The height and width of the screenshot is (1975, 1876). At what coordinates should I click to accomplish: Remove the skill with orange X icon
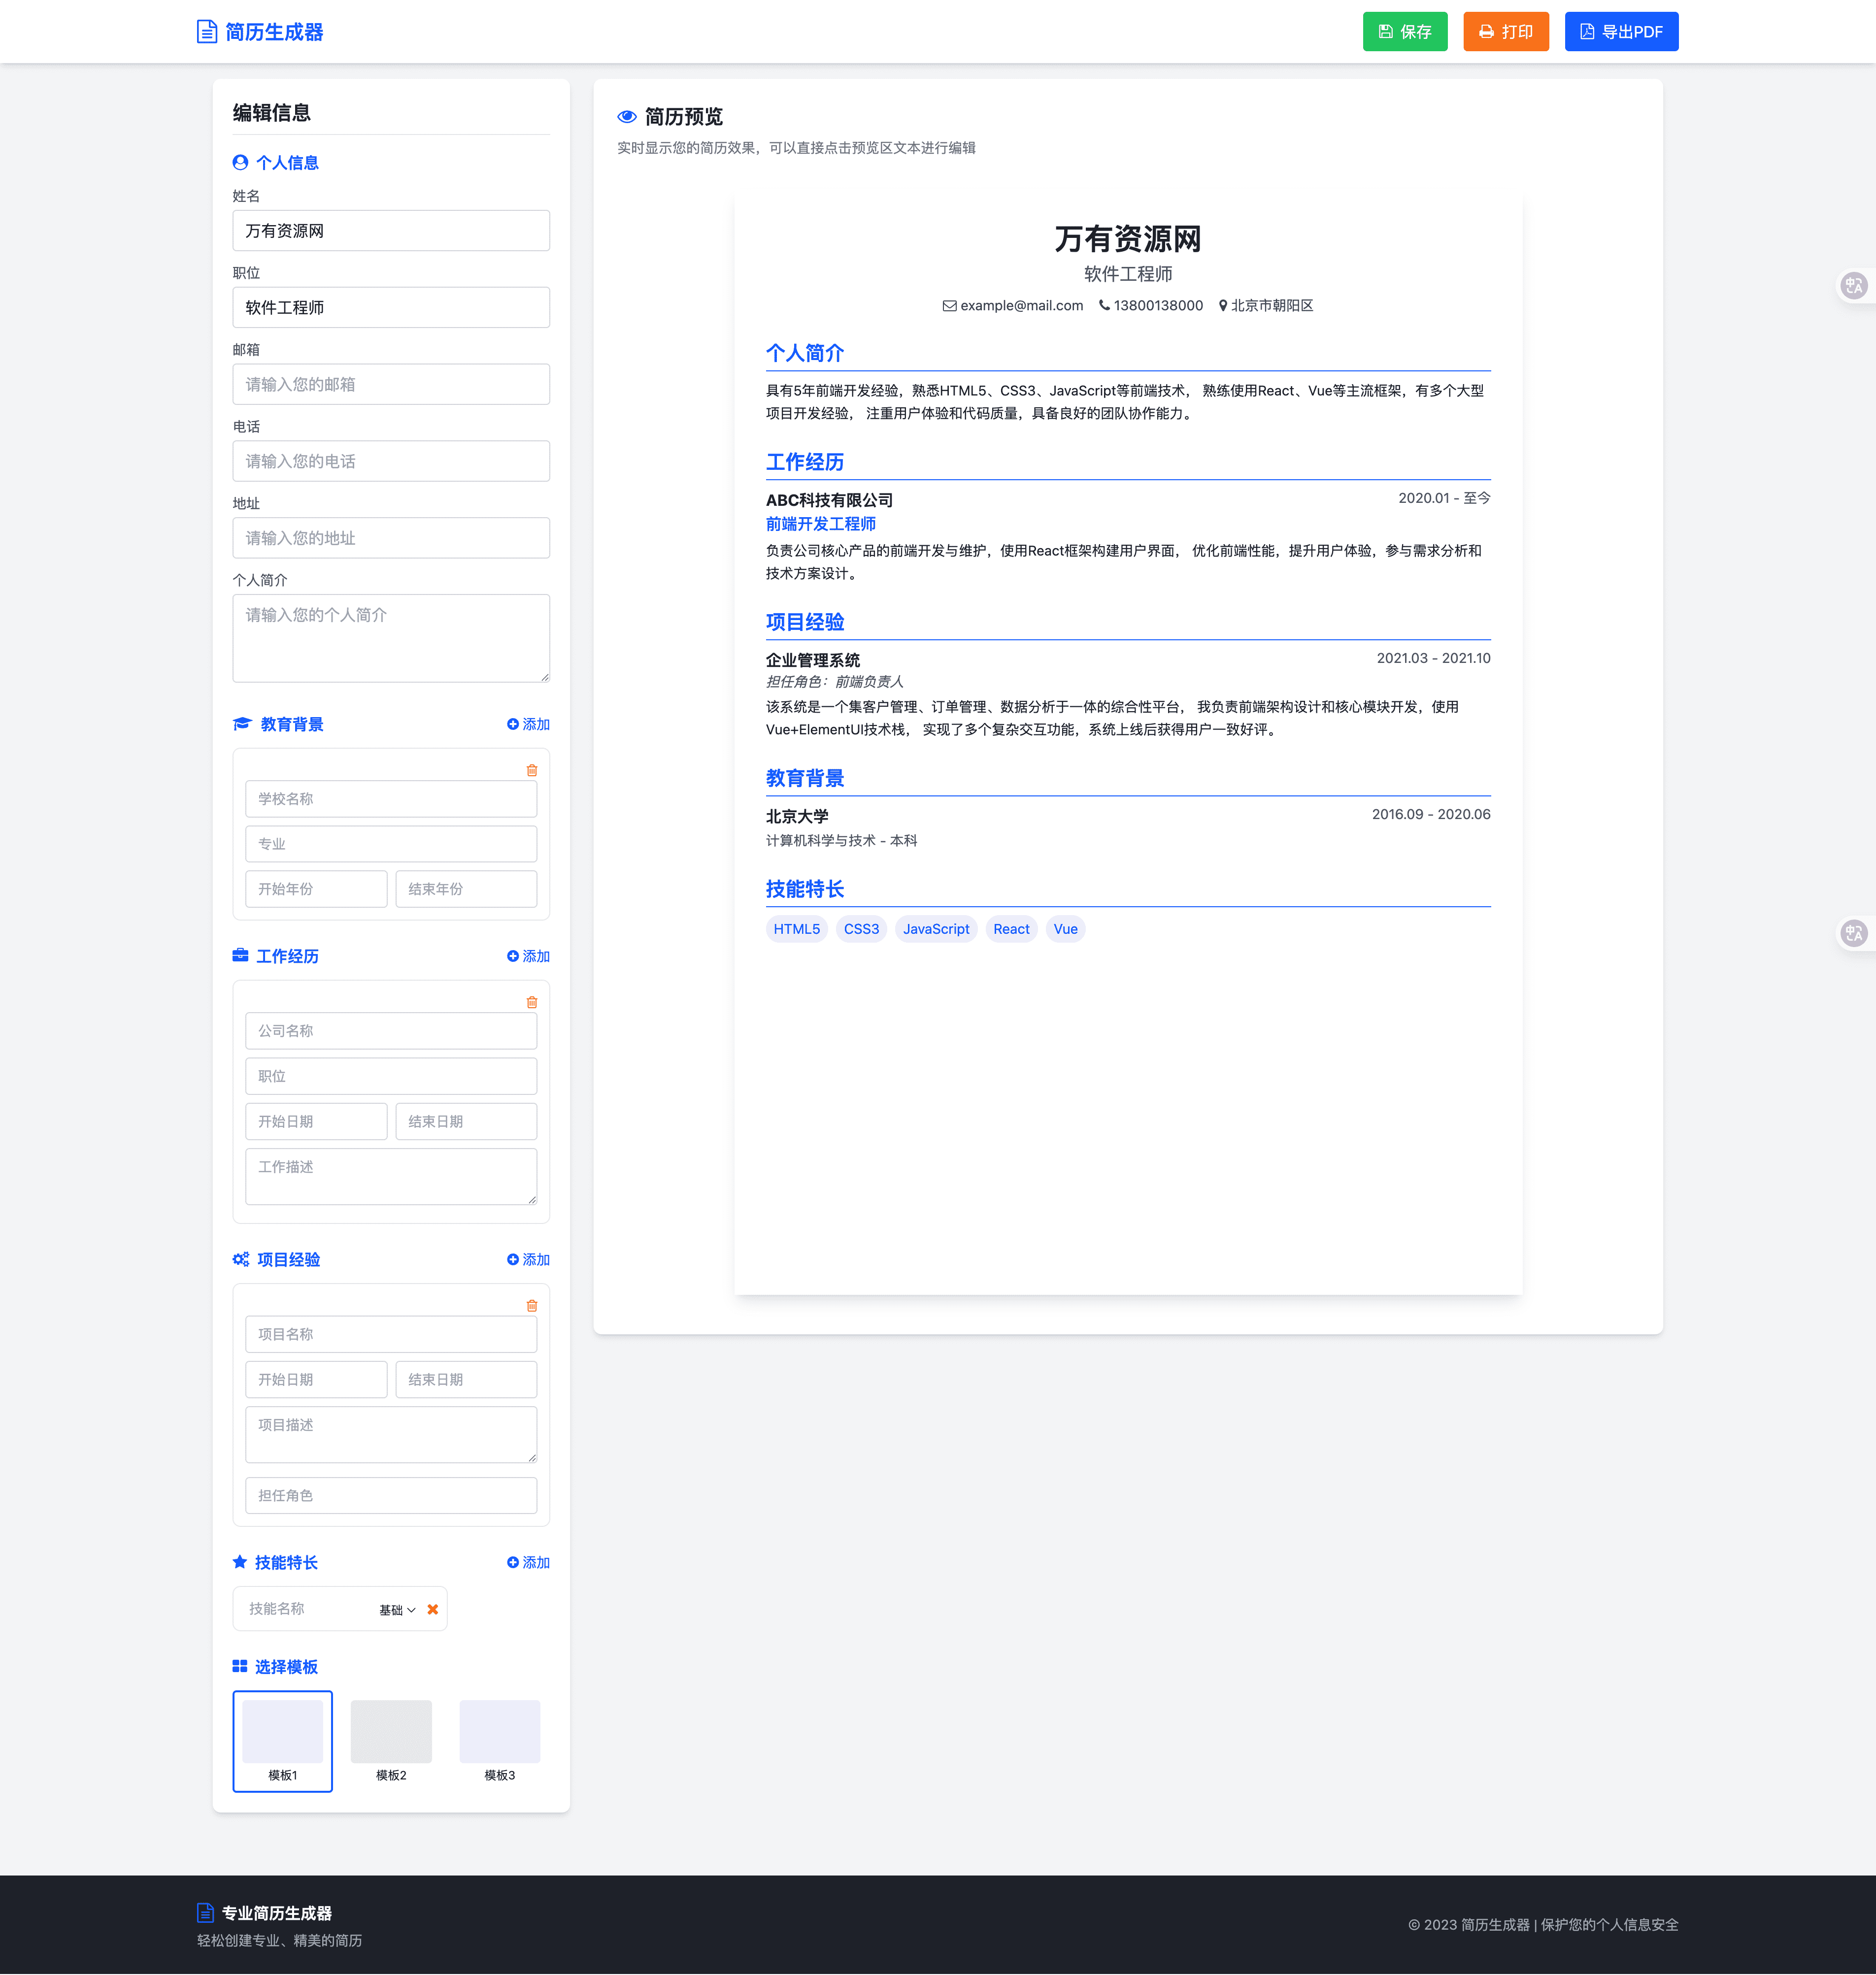[x=433, y=1609]
